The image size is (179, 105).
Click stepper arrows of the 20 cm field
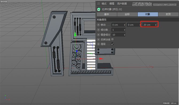tap(156, 25)
